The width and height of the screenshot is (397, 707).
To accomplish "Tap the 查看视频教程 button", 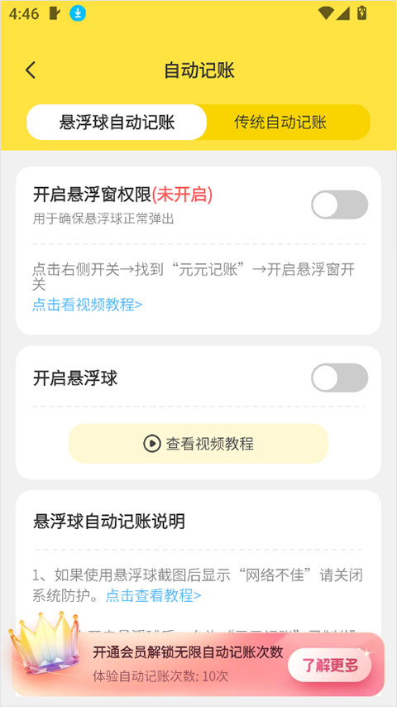I will click(x=198, y=444).
